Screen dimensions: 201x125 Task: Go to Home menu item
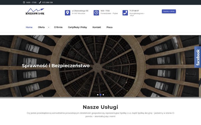tap(29, 27)
